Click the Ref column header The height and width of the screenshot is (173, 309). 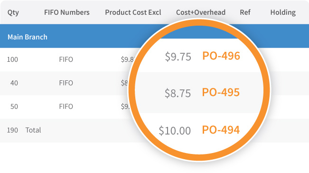(245, 12)
